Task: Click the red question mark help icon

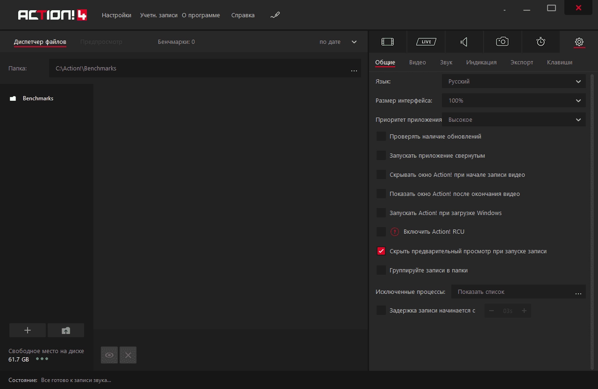Action: point(395,232)
